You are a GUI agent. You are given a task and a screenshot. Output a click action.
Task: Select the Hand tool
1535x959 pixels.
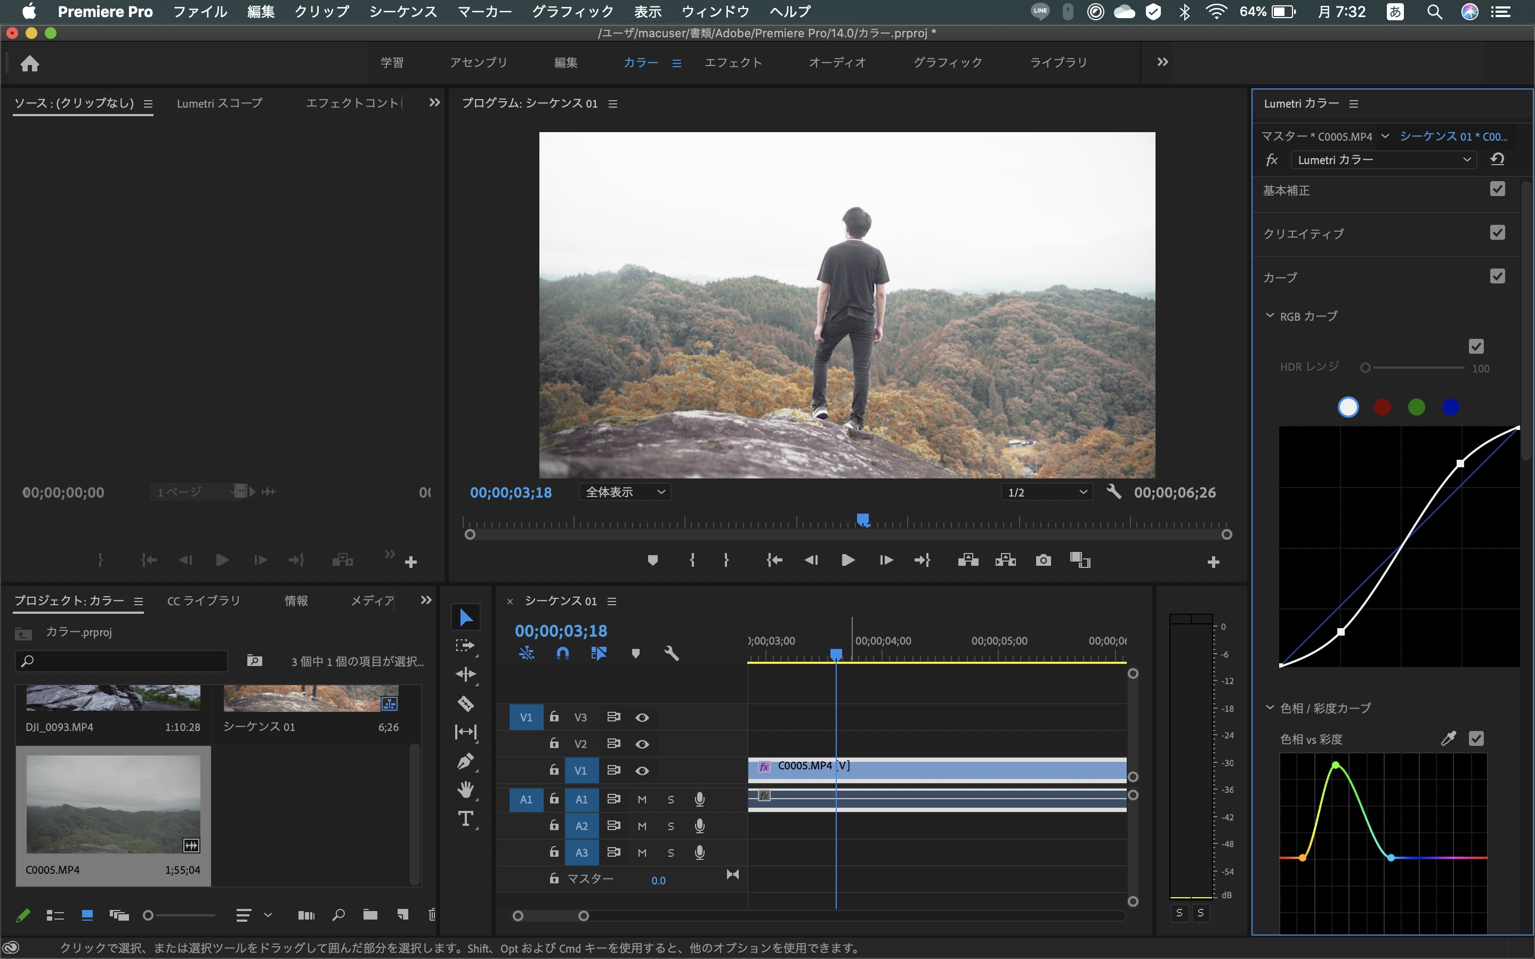[466, 790]
